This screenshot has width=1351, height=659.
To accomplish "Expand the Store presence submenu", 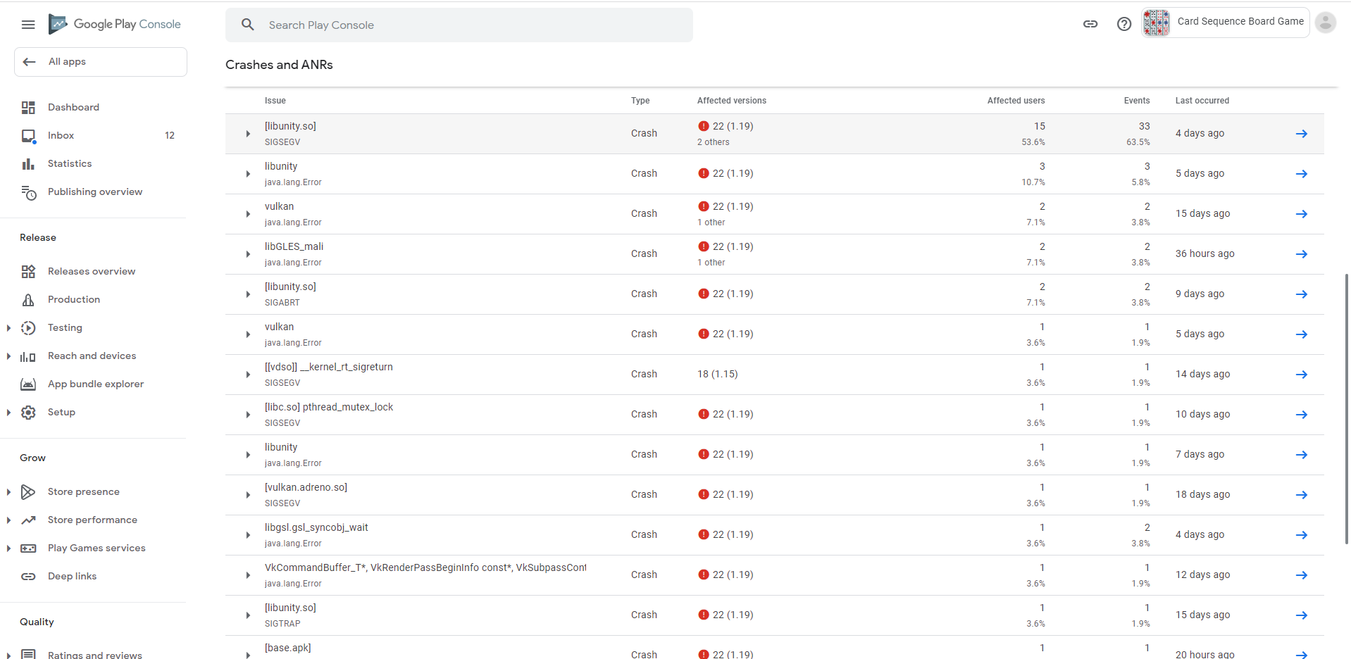I will coord(8,492).
